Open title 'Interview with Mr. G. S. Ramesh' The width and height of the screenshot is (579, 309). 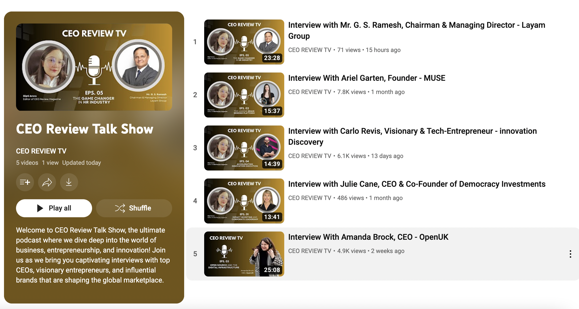(x=417, y=30)
